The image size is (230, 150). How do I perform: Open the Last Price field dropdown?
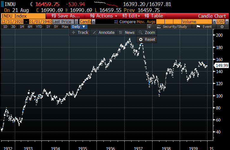coord(65,22)
